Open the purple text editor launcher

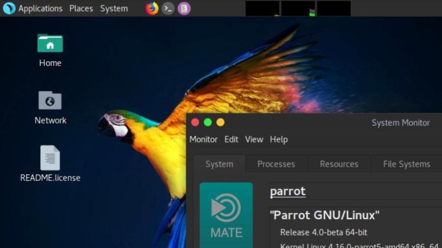(x=184, y=8)
